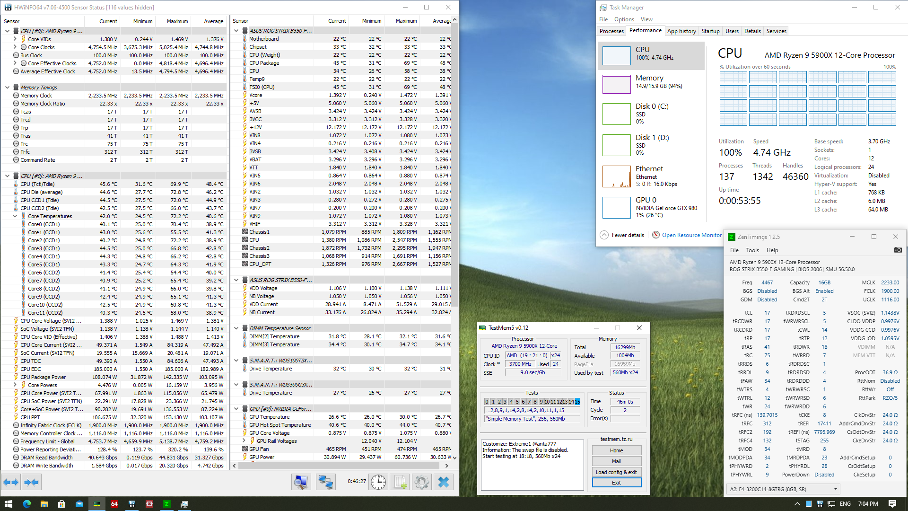Open notification center in system tray
Viewport: 908px width, 511px height.
(892, 504)
